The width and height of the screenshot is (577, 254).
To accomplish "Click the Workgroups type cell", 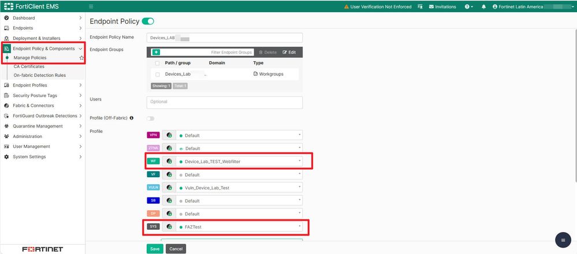I will pos(269,74).
